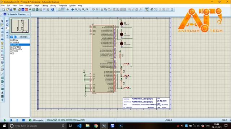Click the Search and Tag binoculars icon
The height and width of the screenshot is (129, 231).
click(x=152, y=10)
